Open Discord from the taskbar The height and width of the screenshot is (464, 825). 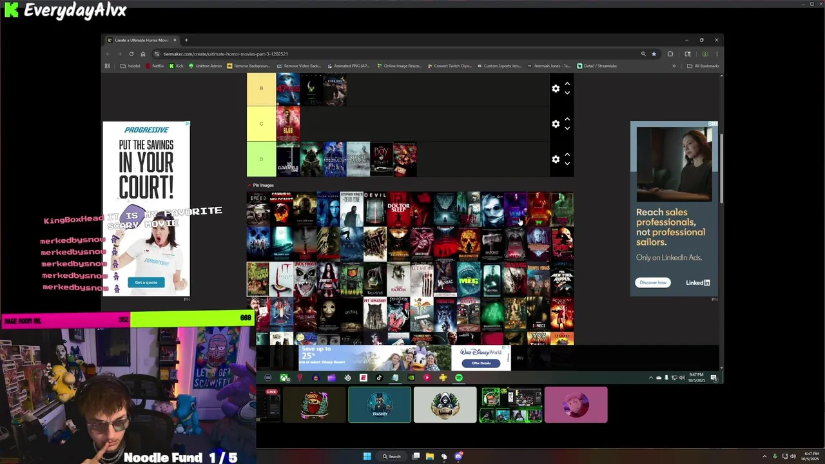click(x=458, y=456)
